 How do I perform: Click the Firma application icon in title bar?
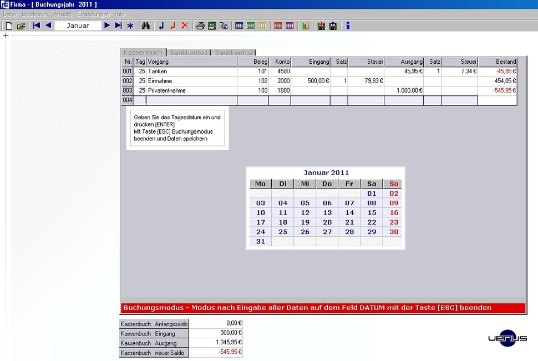5,4
